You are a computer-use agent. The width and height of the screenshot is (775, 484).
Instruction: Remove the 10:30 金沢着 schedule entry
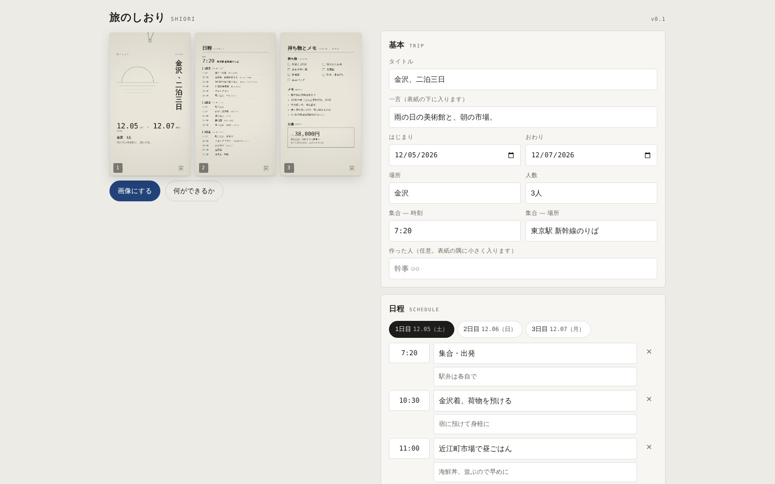pos(649,399)
